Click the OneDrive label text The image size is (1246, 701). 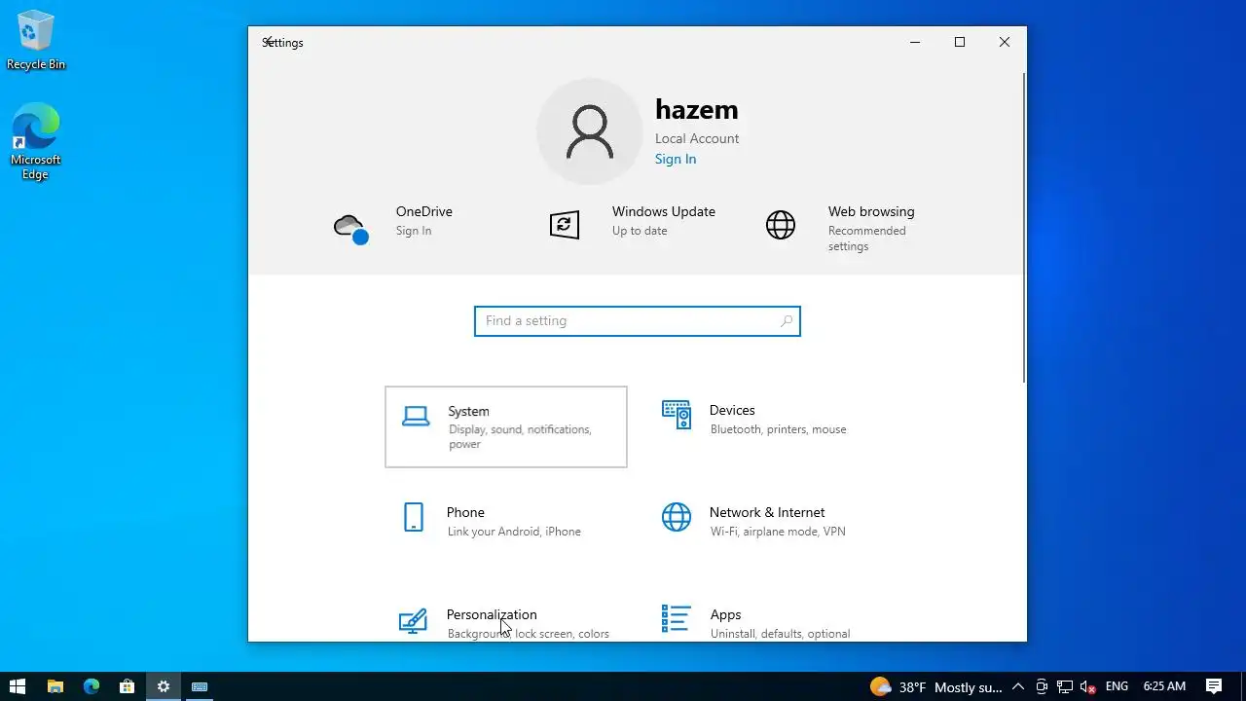[x=423, y=211]
